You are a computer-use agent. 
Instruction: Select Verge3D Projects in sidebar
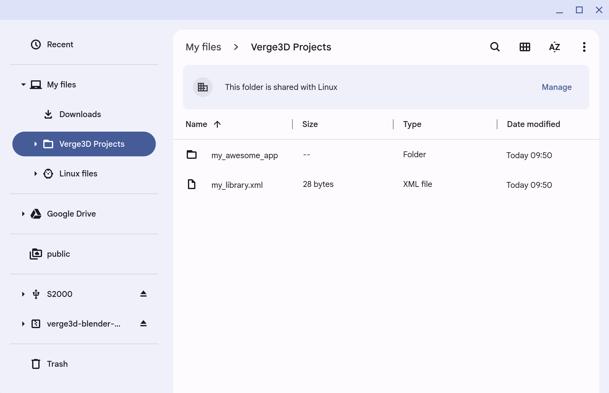coord(84,144)
